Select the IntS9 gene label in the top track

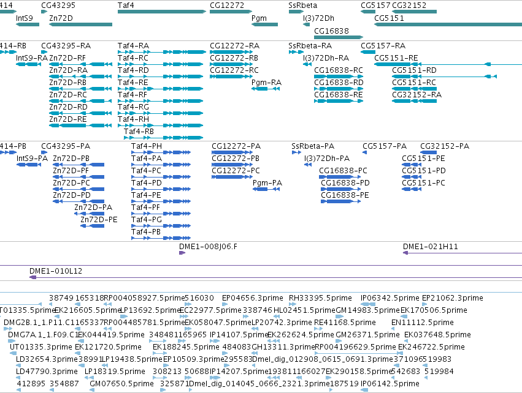[25, 18]
